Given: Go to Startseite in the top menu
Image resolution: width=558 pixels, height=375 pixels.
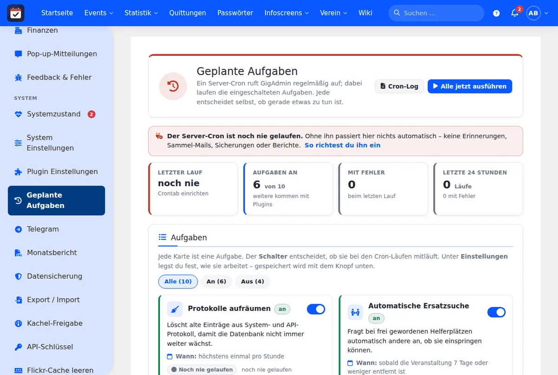Looking at the screenshot, I should click(57, 13).
